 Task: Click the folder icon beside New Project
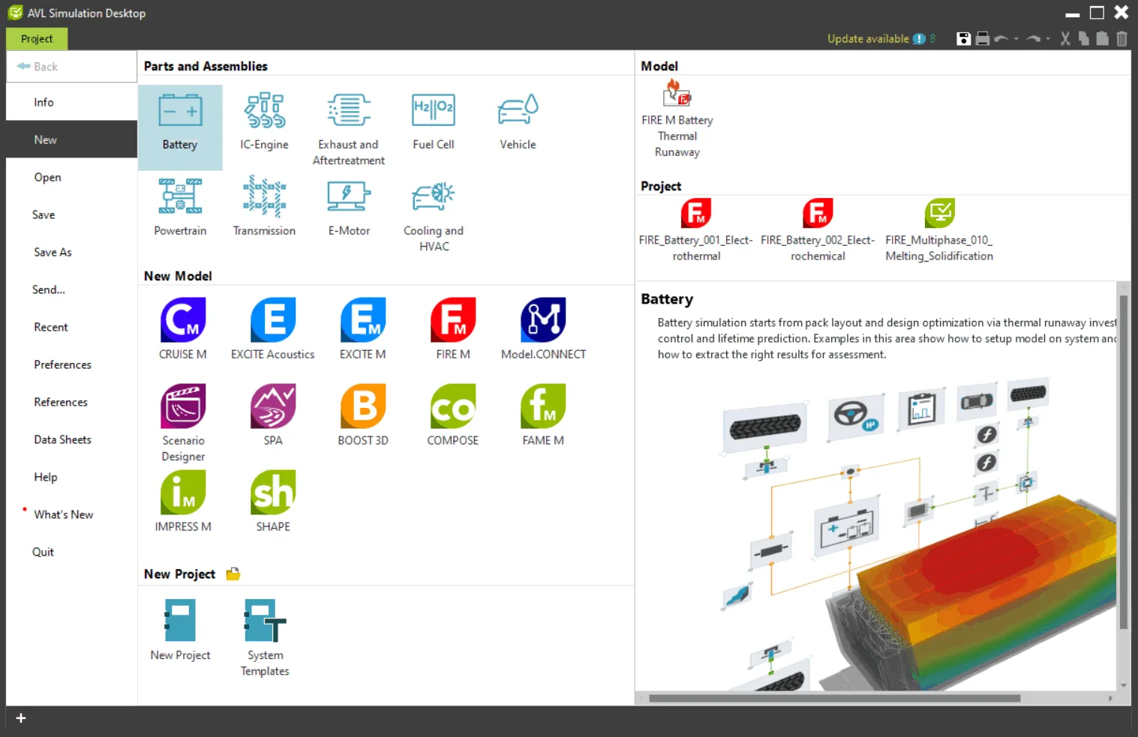coord(233,574)
